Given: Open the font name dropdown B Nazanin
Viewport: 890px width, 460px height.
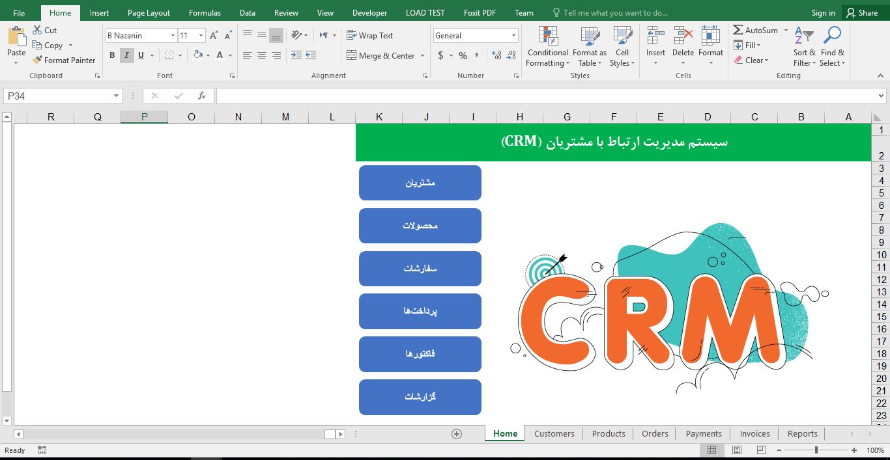Looking at the screenshot, I should tap(173, 36).
